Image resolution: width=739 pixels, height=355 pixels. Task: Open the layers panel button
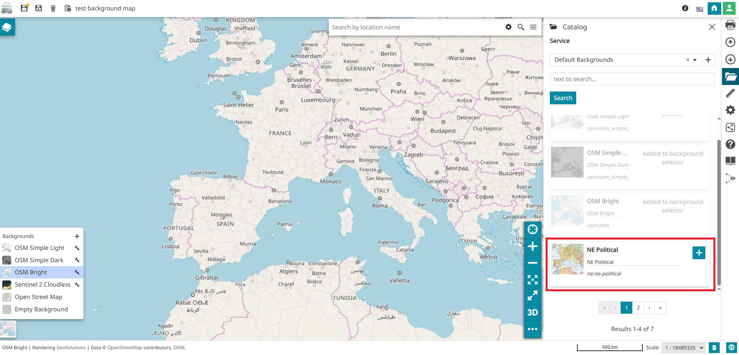[x=7, y=27]
